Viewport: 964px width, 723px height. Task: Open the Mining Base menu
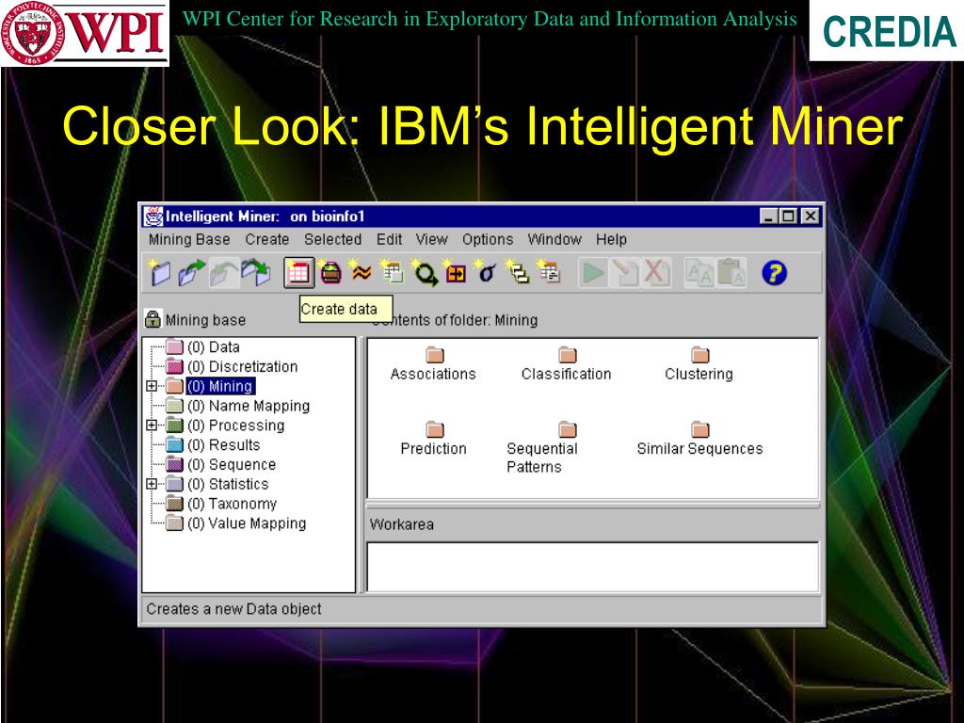pyautogui.click(x=189, y=239)
